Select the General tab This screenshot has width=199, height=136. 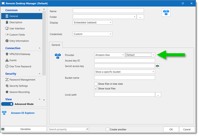point(56,45)
